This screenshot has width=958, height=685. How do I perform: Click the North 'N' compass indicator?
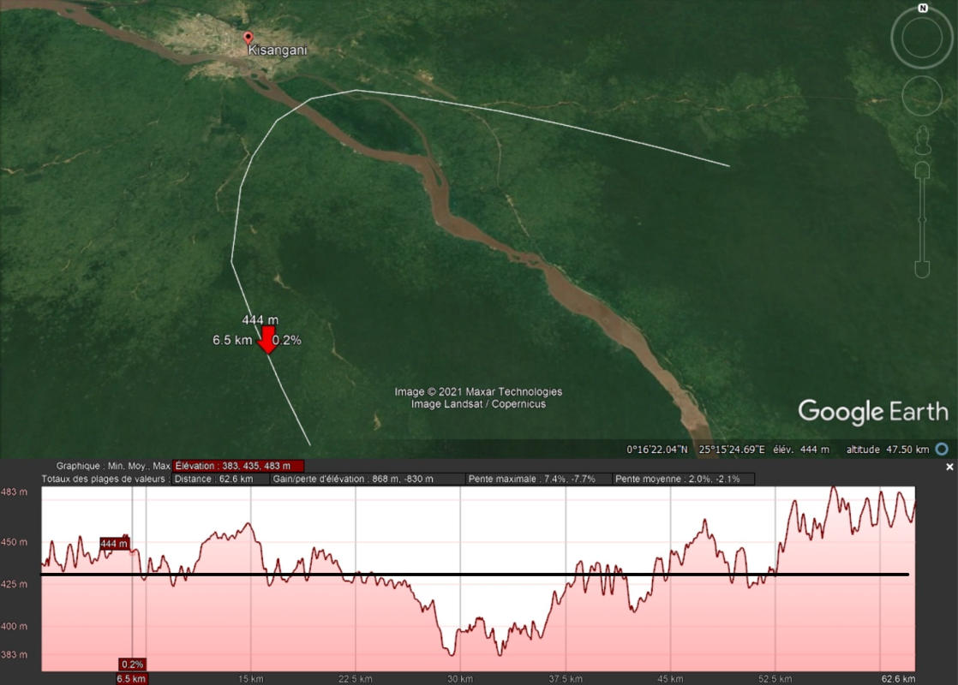(x=923, y=8)
